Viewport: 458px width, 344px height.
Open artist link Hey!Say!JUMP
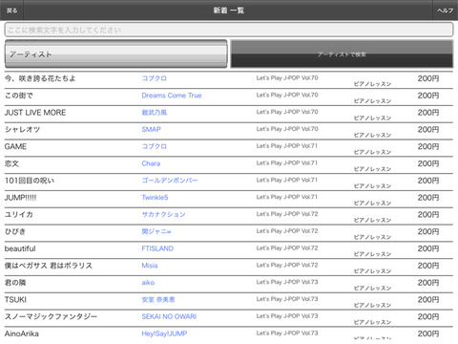pos(164,333)
